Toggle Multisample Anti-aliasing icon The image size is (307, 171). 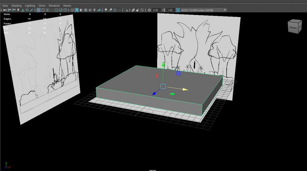pos(115,10)
